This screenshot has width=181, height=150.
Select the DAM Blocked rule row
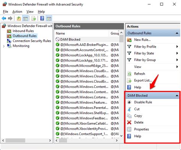pos(87,39)
